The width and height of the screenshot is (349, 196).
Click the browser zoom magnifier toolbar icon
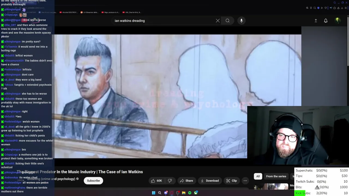click(307, 8)
